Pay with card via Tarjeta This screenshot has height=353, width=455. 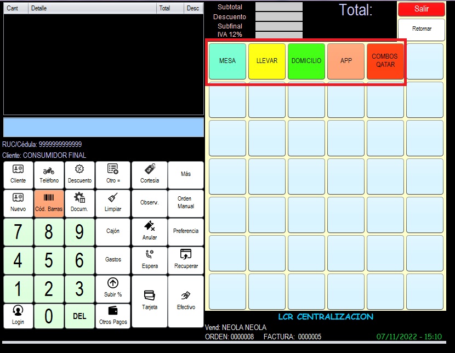coord(150,300)
